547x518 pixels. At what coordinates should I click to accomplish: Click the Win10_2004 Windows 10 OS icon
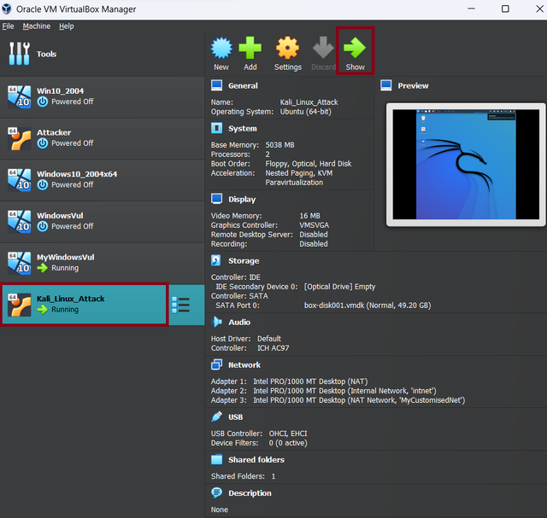[x=19, y=96]
